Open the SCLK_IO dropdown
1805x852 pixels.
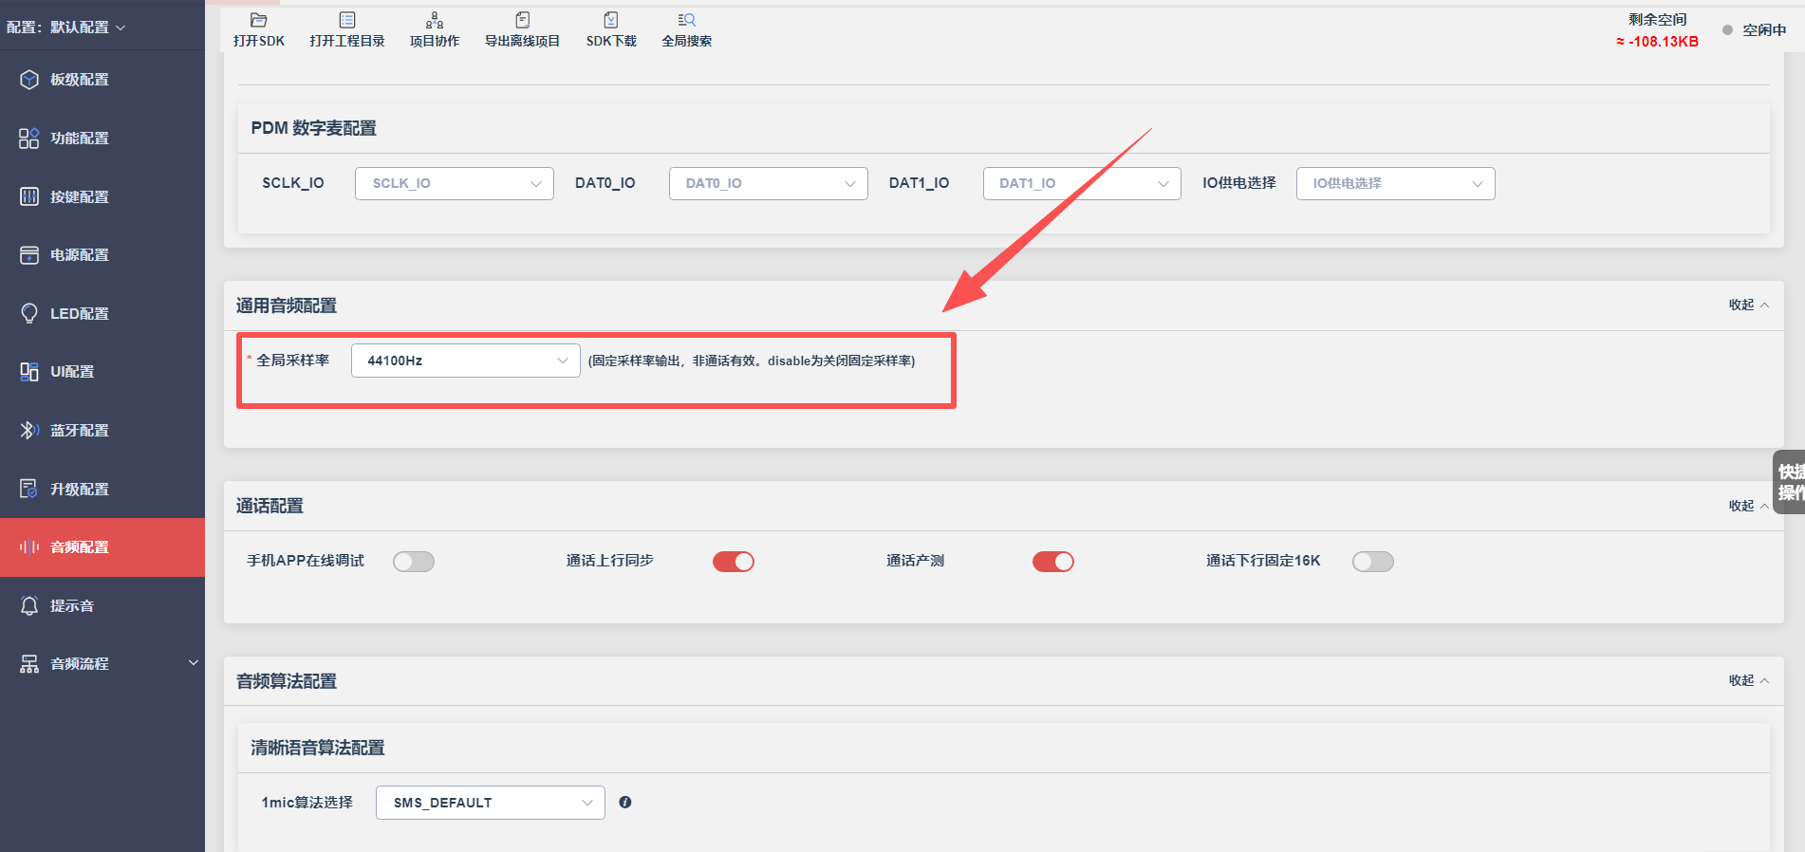[x=455, y=183]
